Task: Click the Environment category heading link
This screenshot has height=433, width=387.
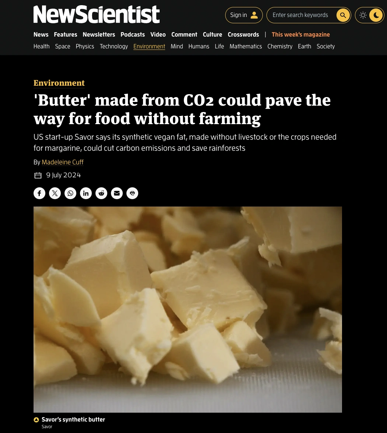Action: (x=59, y=83)
